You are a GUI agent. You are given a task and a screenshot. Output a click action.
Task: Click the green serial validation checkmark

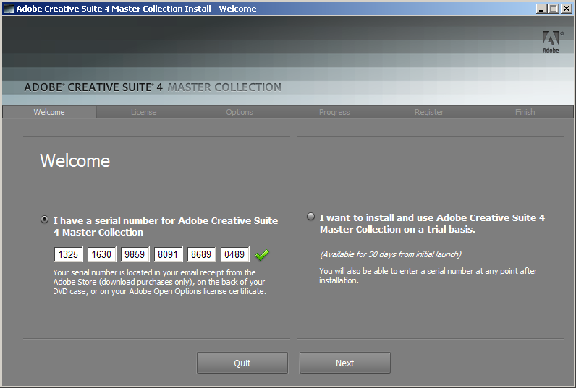coord(262,255)
